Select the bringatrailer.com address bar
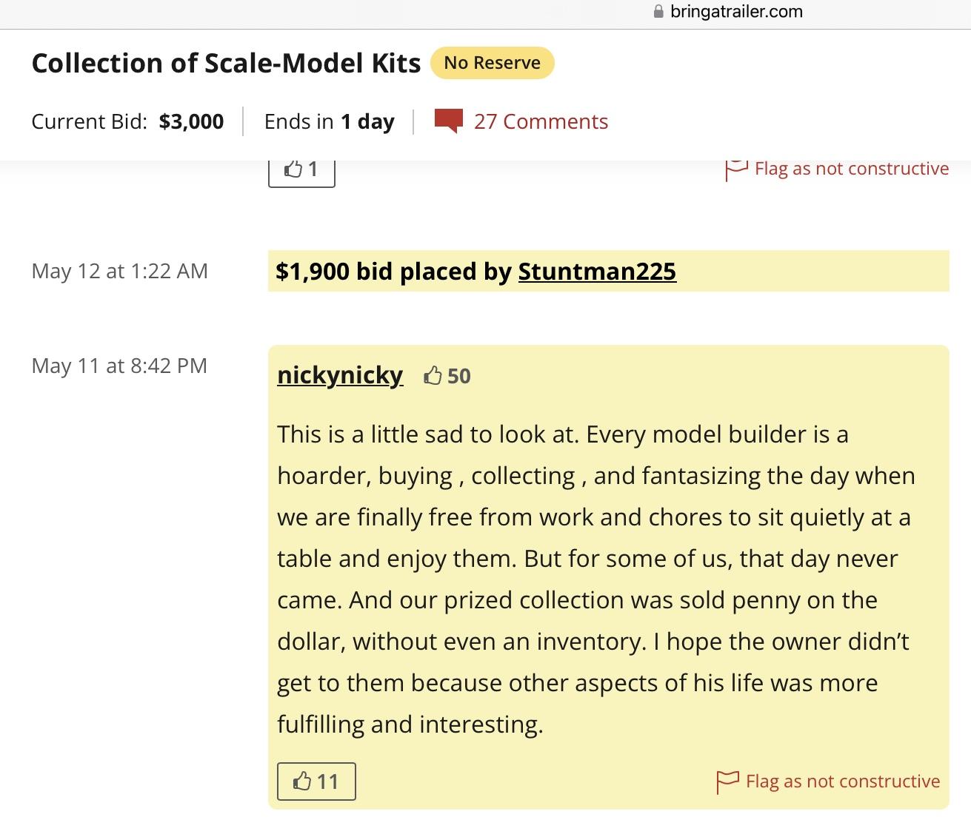The width and height of the screenshot is (971, 837). coord(727,11)
